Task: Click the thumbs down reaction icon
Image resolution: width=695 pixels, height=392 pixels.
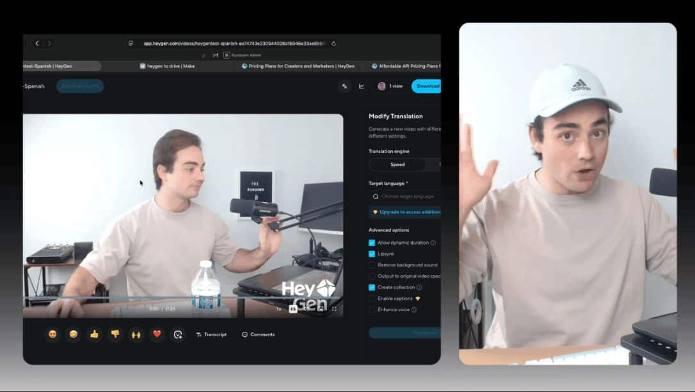Action: click(x=115, y=334)
